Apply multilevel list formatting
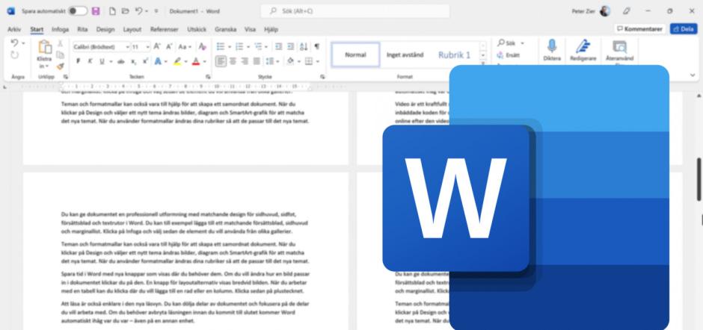Screen dimensions: 703x330 (258, 46)
